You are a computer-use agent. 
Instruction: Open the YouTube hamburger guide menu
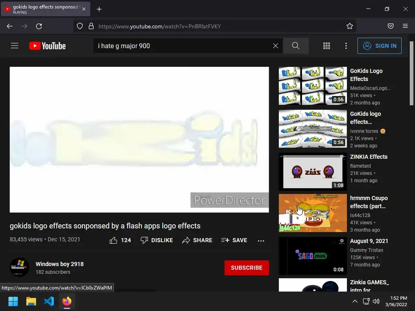(x=15, y=46)
